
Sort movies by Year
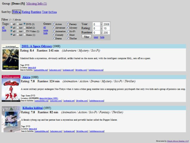(x=45, y=12)
